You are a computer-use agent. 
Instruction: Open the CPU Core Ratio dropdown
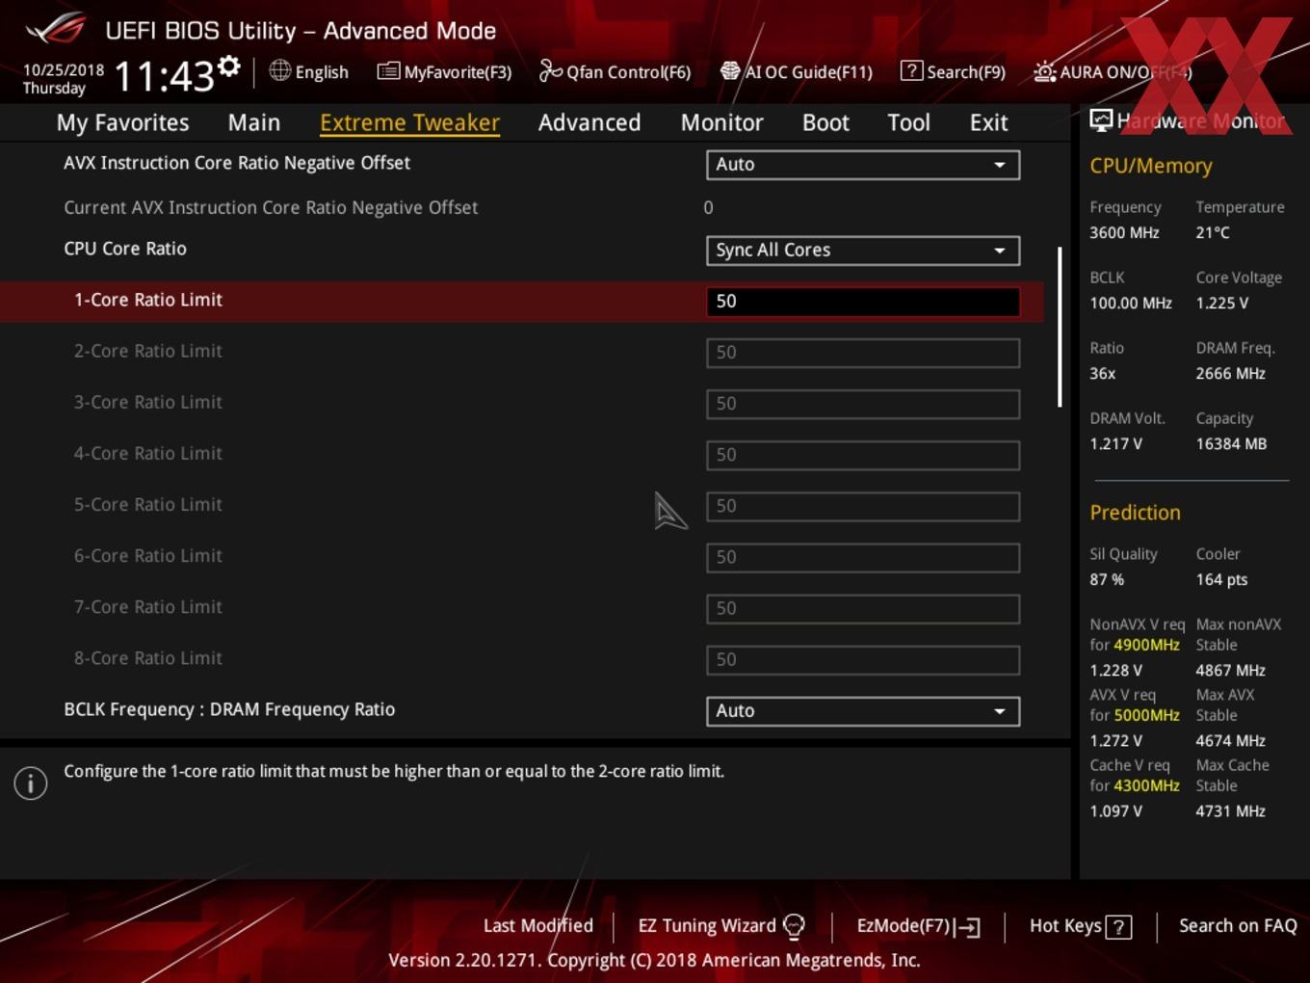coord(863,251)
